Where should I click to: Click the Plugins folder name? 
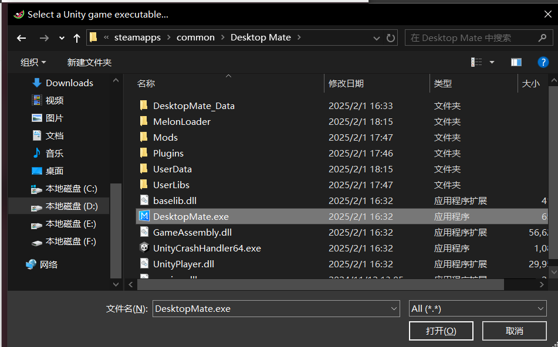pyautogui.click(x=168, y=153)
